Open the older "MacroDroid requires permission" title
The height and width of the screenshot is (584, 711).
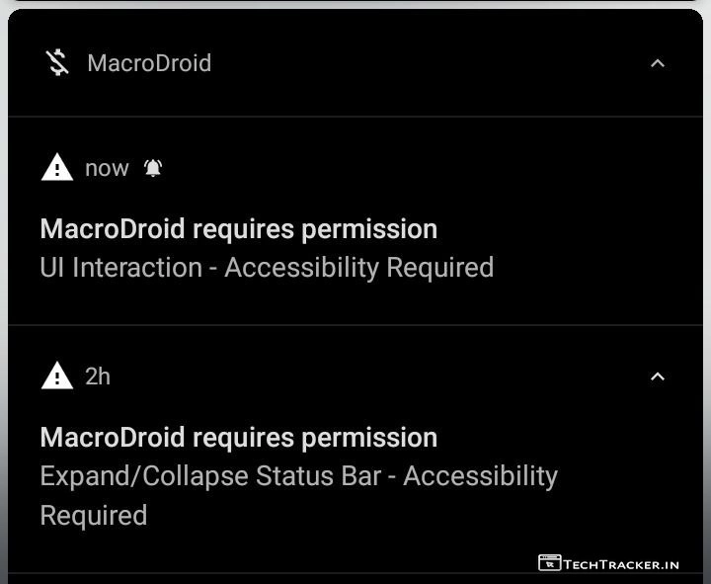point(238,438)
